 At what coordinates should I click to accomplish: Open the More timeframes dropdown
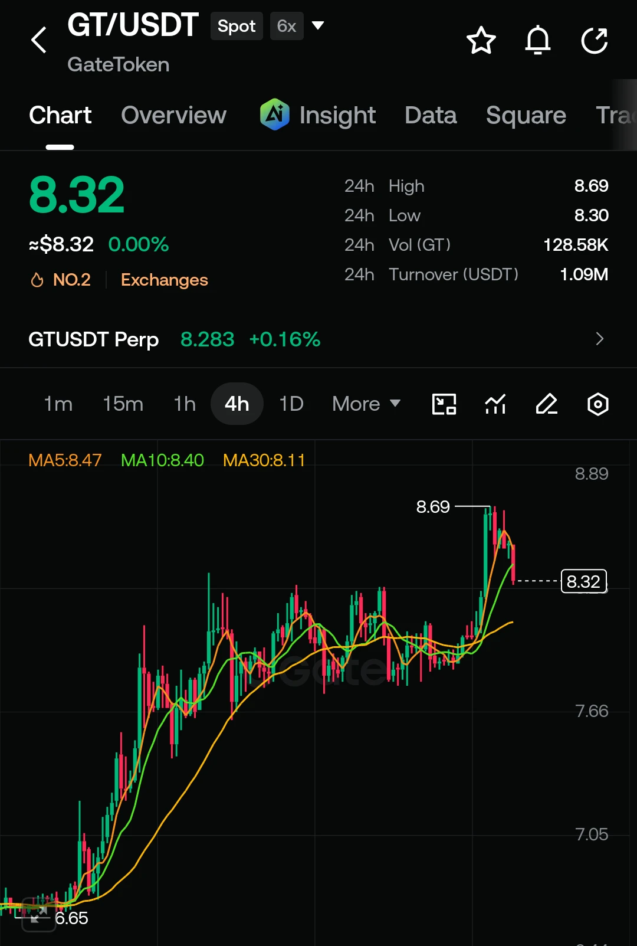366,404
